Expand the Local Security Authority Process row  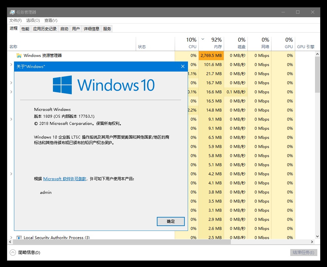[11, 238]
